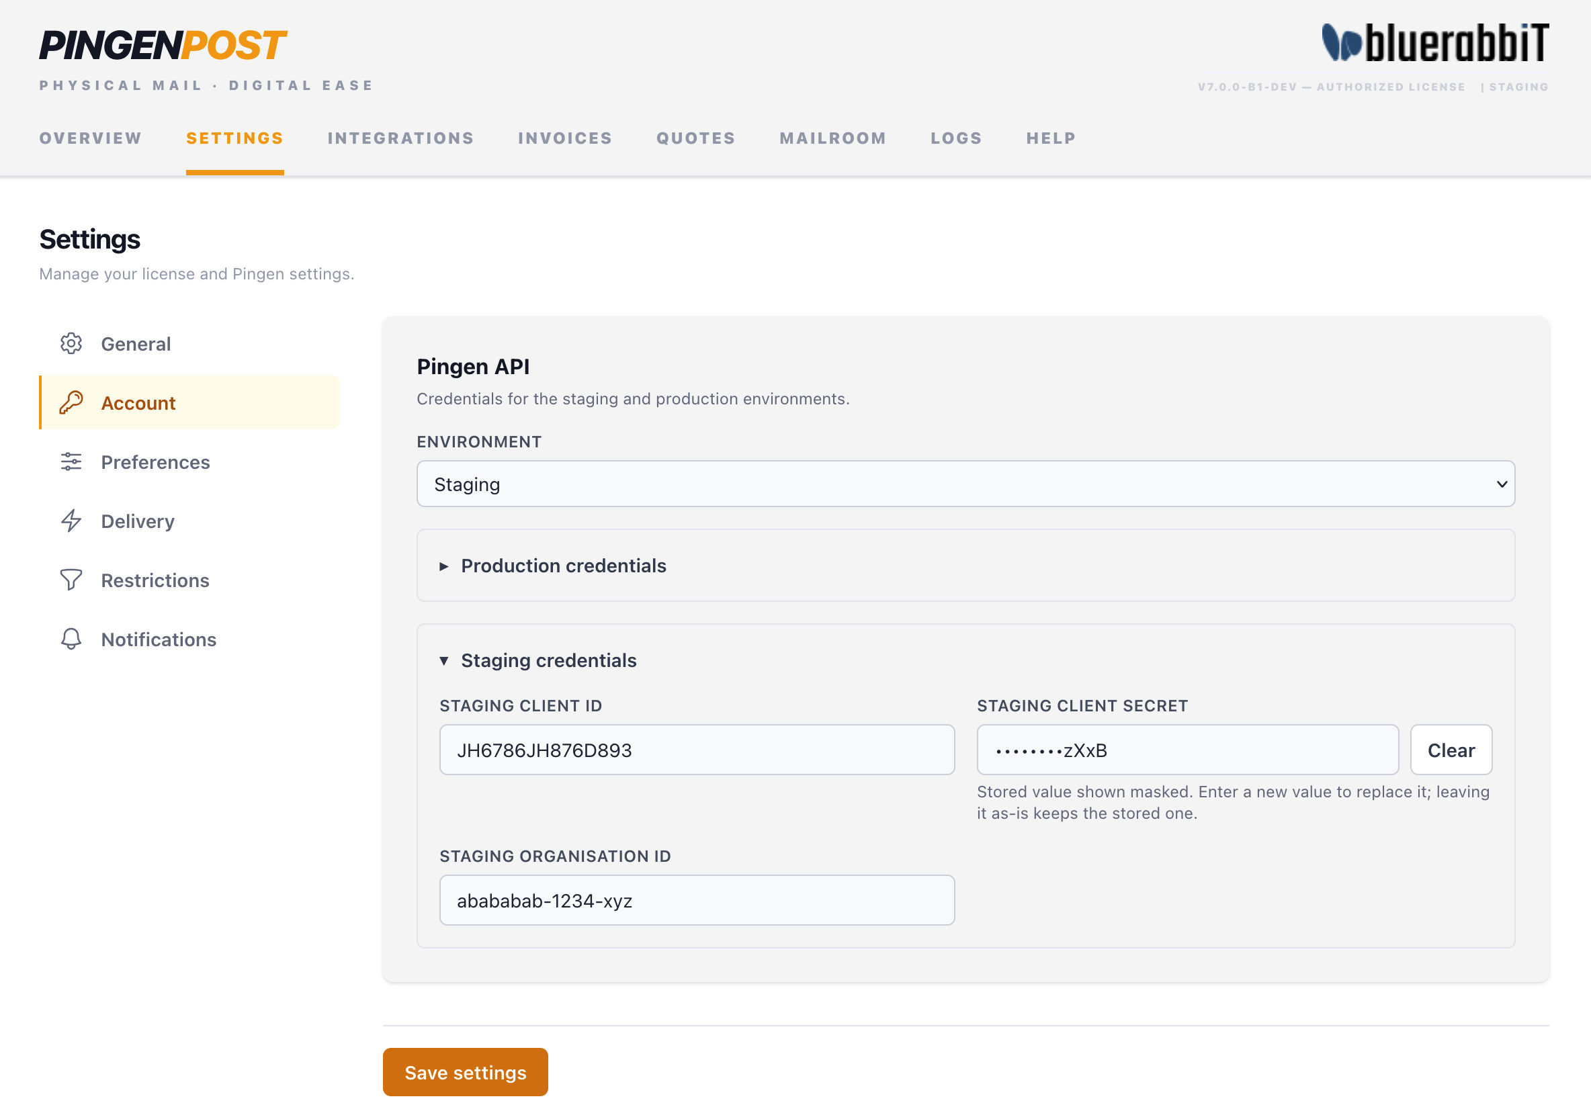Open Restrictions settings section
The width and height of the screenshot is (1591, 1107).
coord(189,580)
